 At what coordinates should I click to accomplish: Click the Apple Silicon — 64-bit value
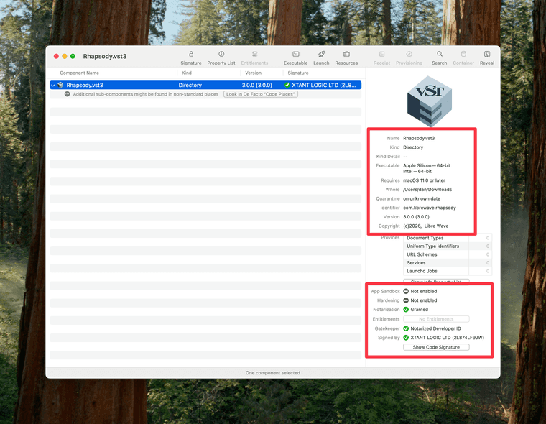[427, 165]
